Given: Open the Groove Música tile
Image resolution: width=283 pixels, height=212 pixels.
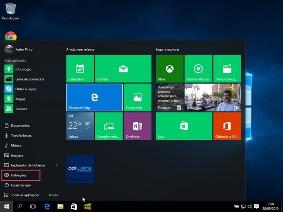Looking at the screenshot, I should click(198, 69).
